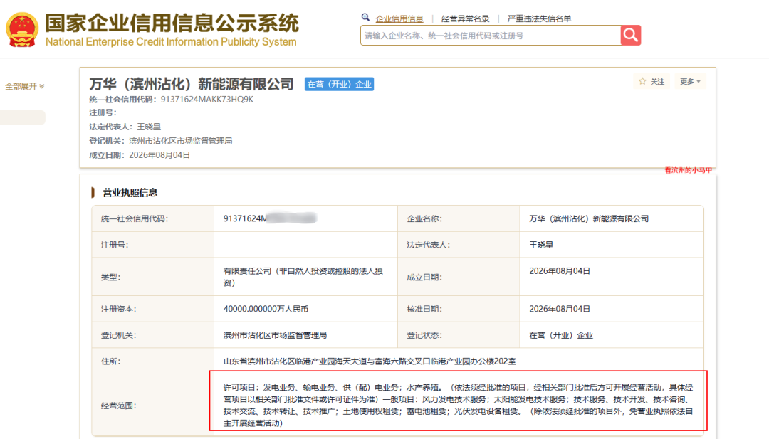Click the 住所 address value text
769x439 pixels.
coord(370,361)
